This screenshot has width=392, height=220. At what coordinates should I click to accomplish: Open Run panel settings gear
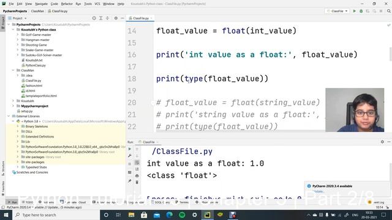[x=382, y=142]
